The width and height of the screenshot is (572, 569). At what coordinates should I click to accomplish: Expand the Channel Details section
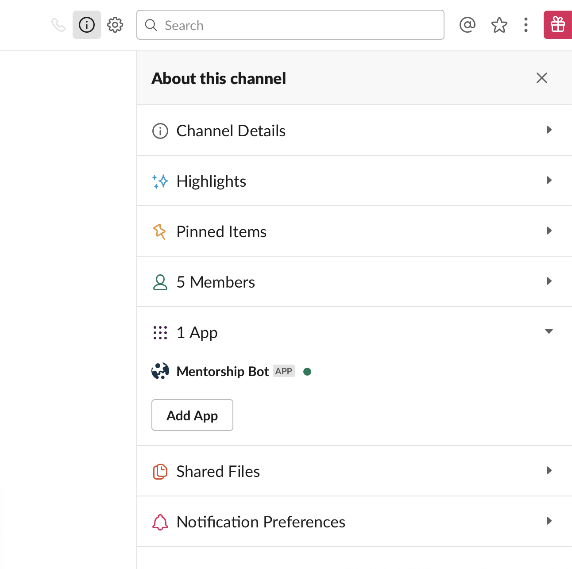(x=549, y=130)
